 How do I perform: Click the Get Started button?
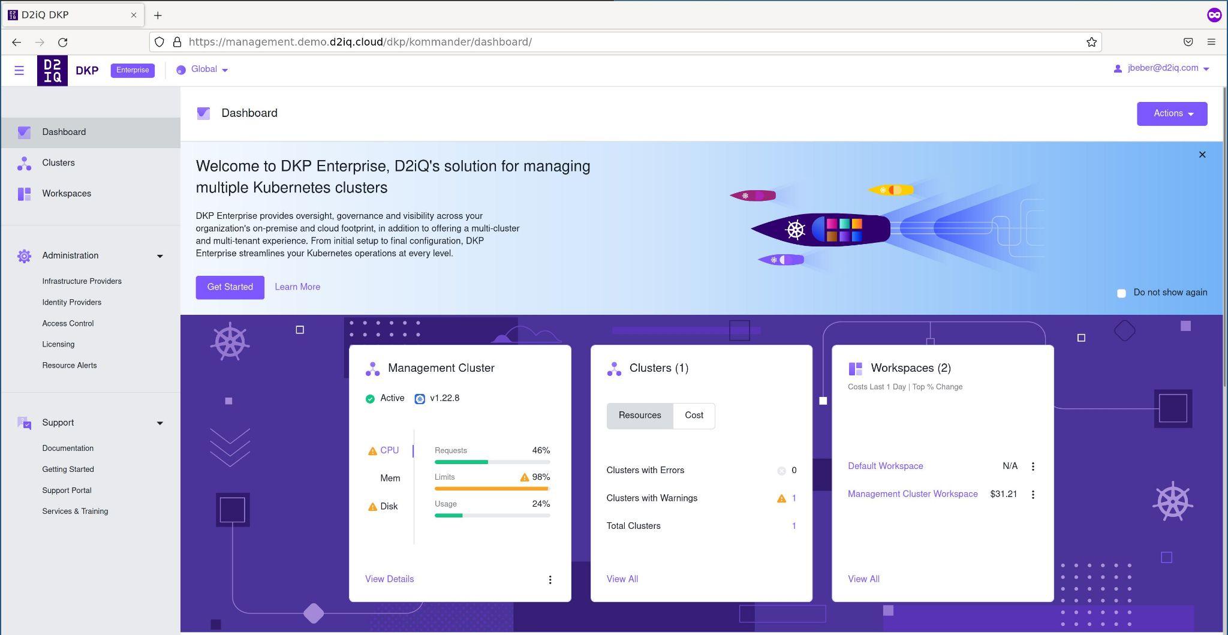point(230,287)
